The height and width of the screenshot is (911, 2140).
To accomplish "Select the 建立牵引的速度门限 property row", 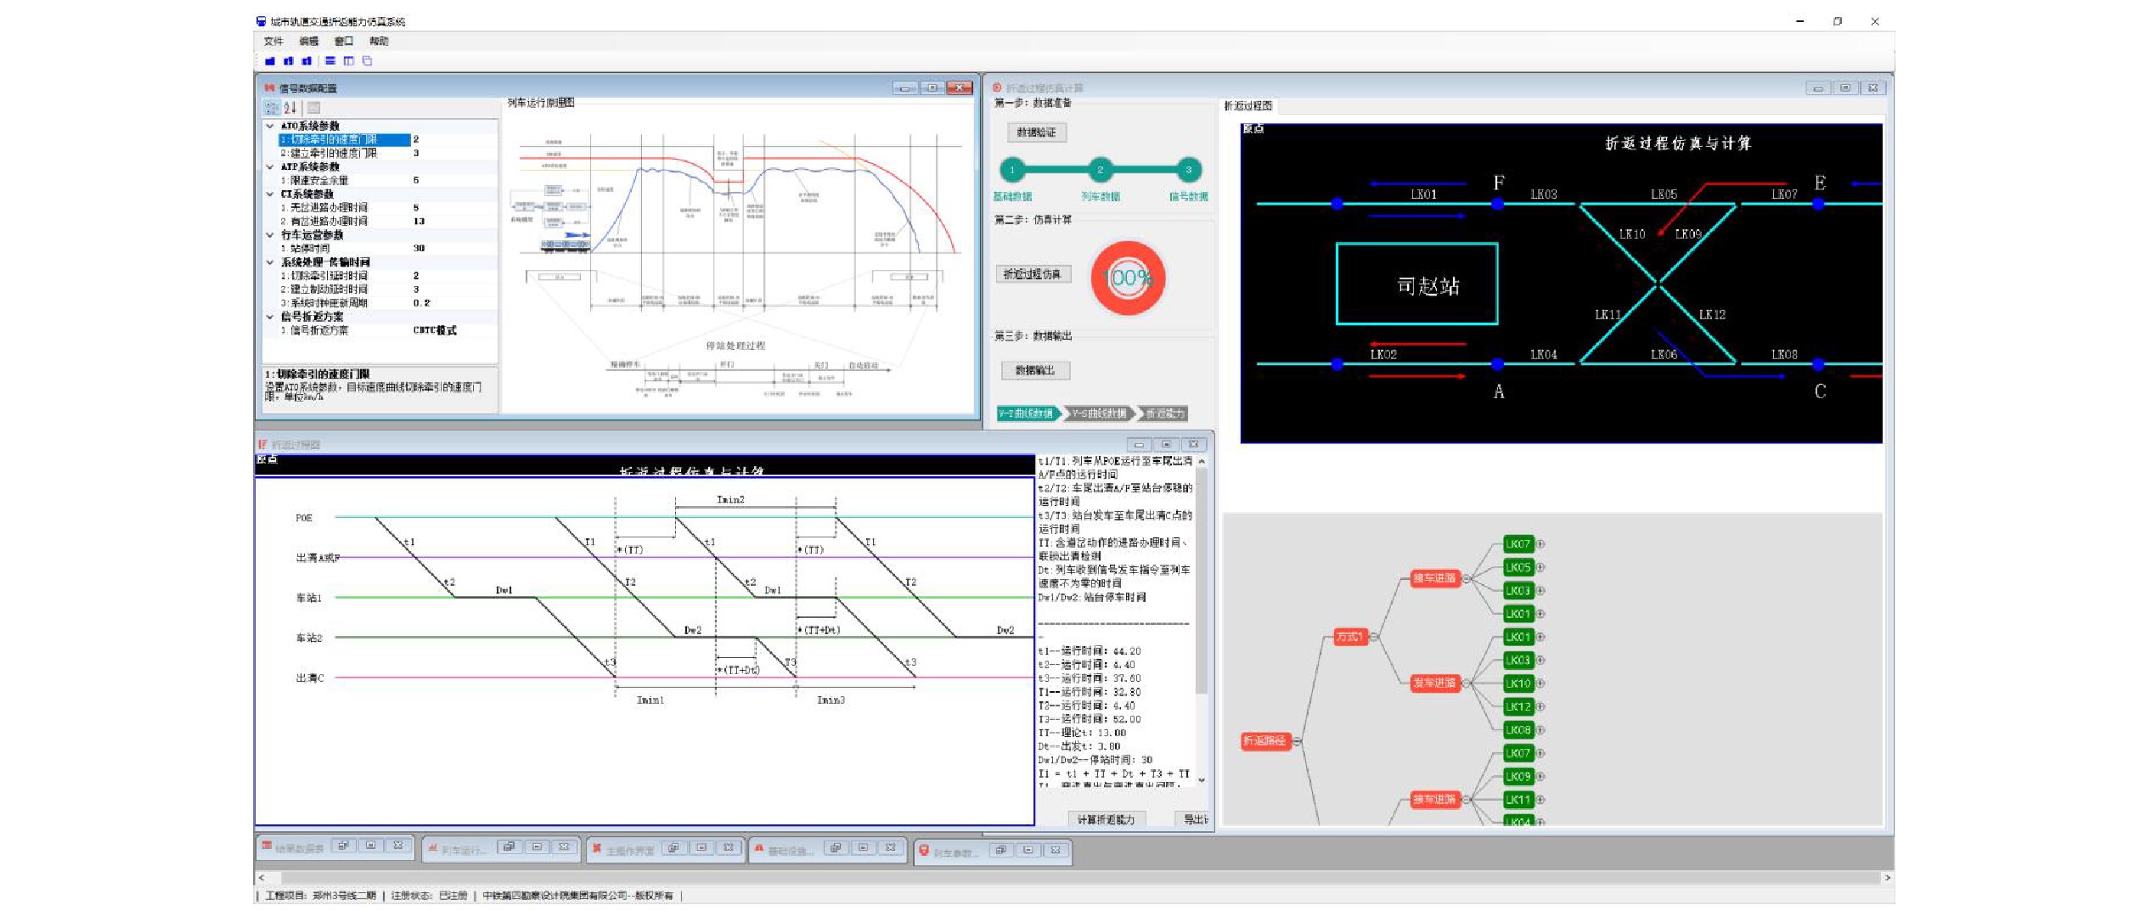I will click(x=386, y=153).
